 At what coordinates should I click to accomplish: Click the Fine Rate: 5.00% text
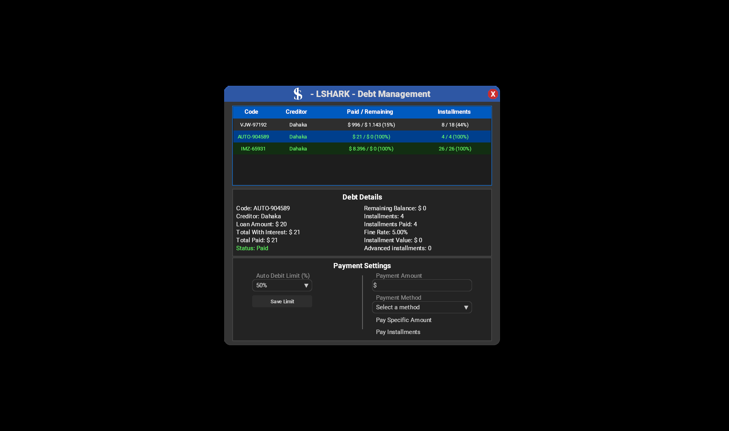[x=386, y=232]
